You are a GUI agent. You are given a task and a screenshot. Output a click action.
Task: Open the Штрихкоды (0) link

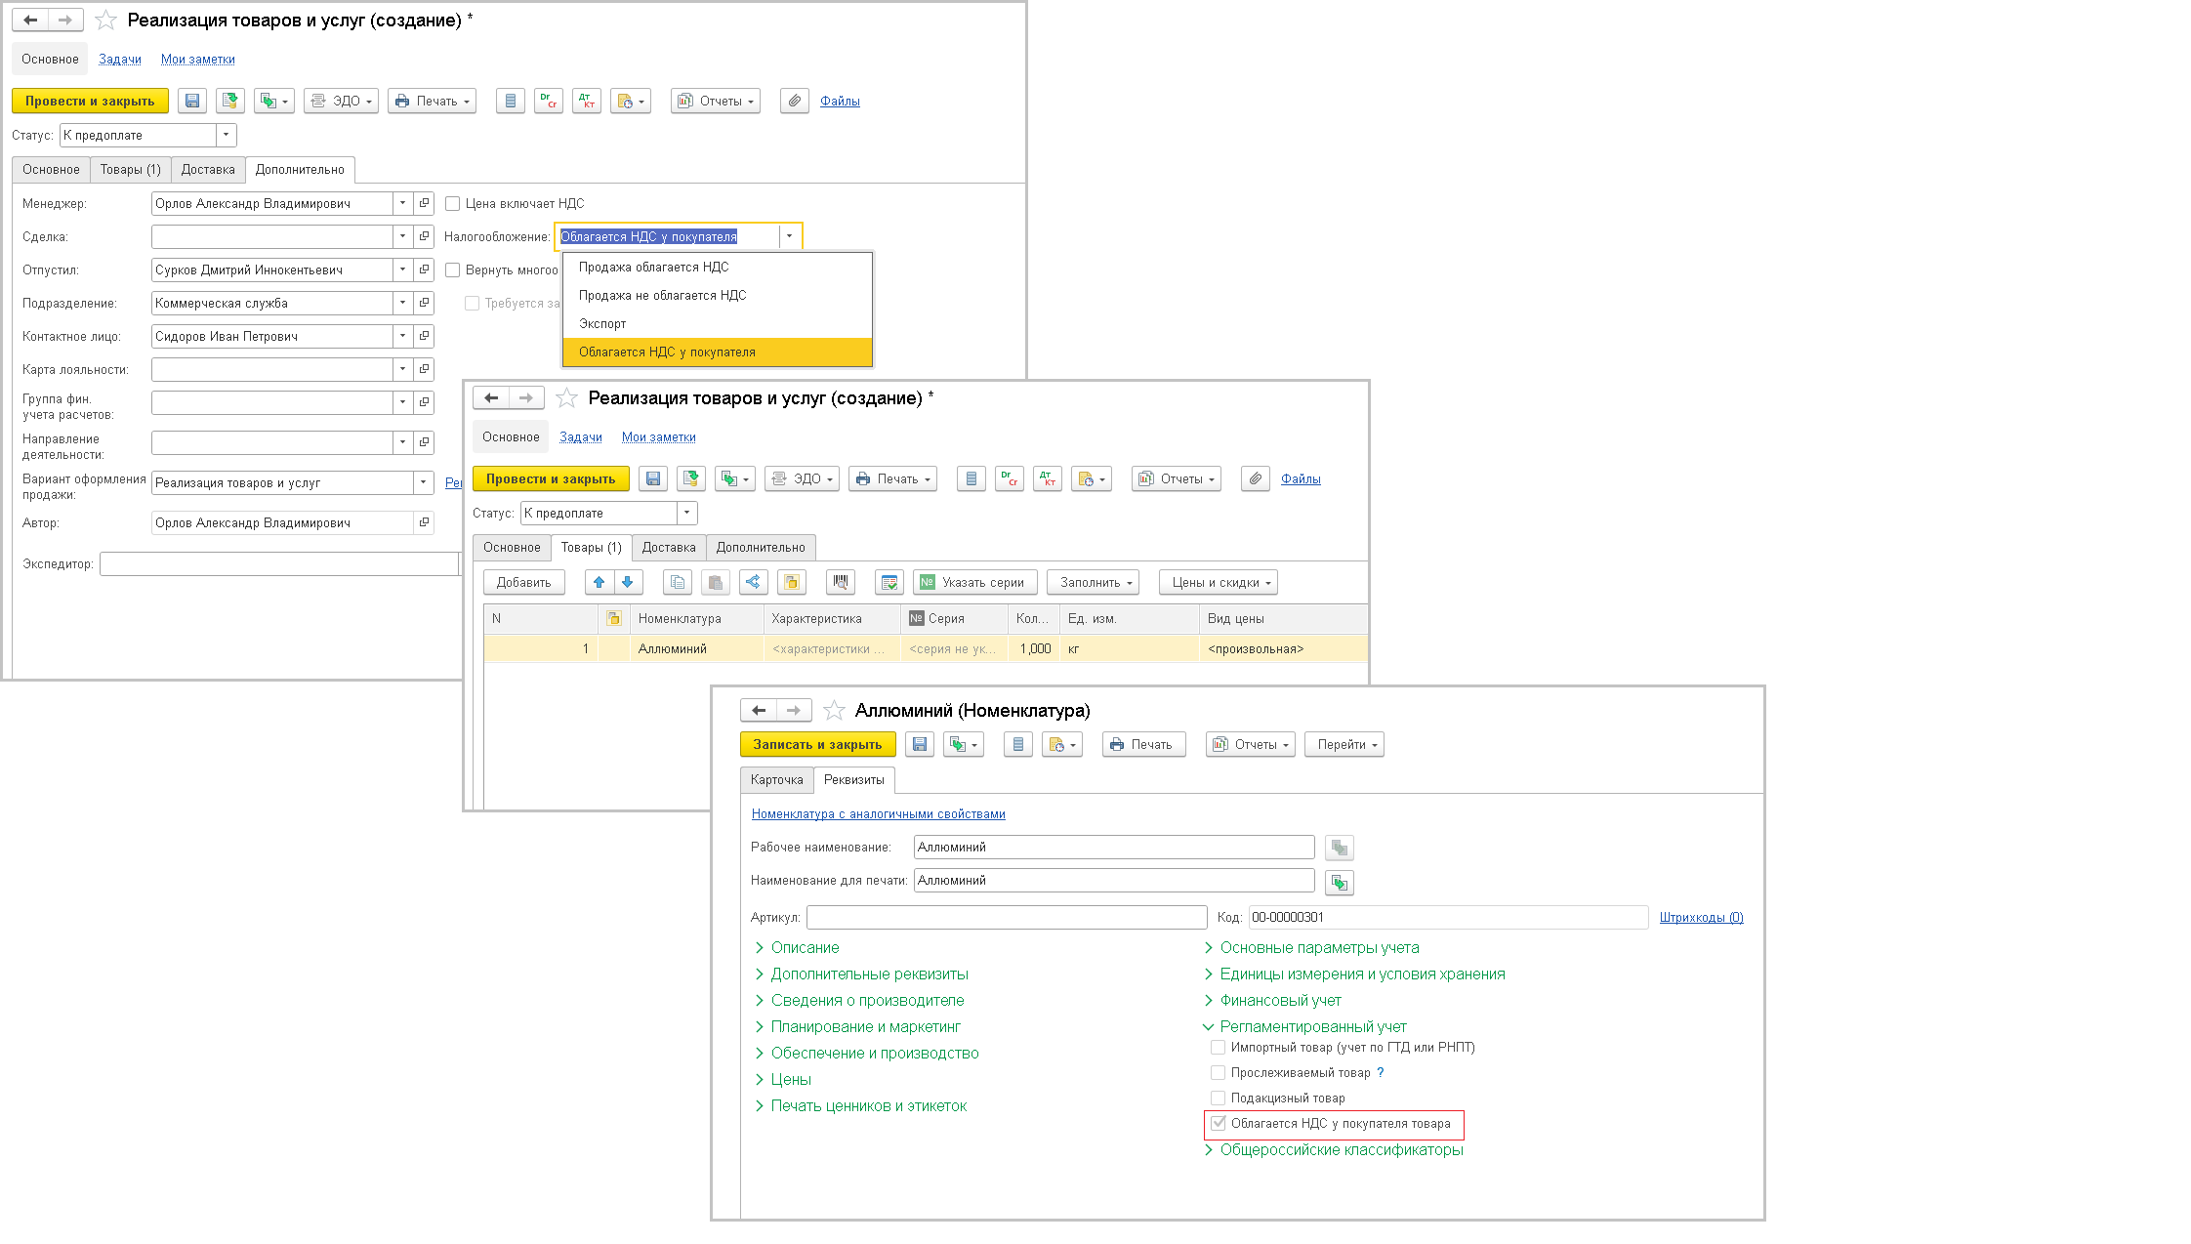coord(1702,918)
